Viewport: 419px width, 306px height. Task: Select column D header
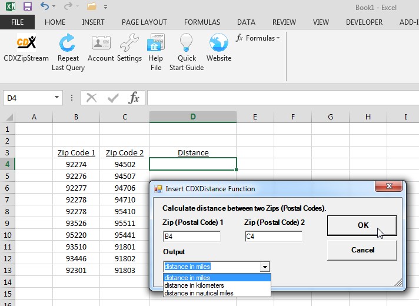click(193, 117)
